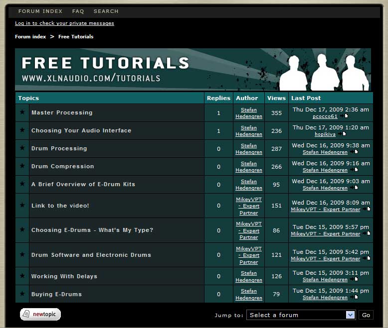Click hopikiva last poster link
The height and width of the screenshot is (328, 388).
325,134
